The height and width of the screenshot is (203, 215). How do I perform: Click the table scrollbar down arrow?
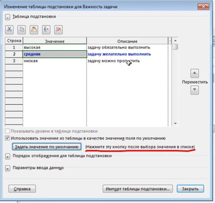tap(175, 123)
